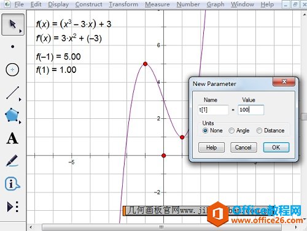The image size is (307, 231).
Task: Cancel the New Parameter dialog
Action: (x=243, y=147)
